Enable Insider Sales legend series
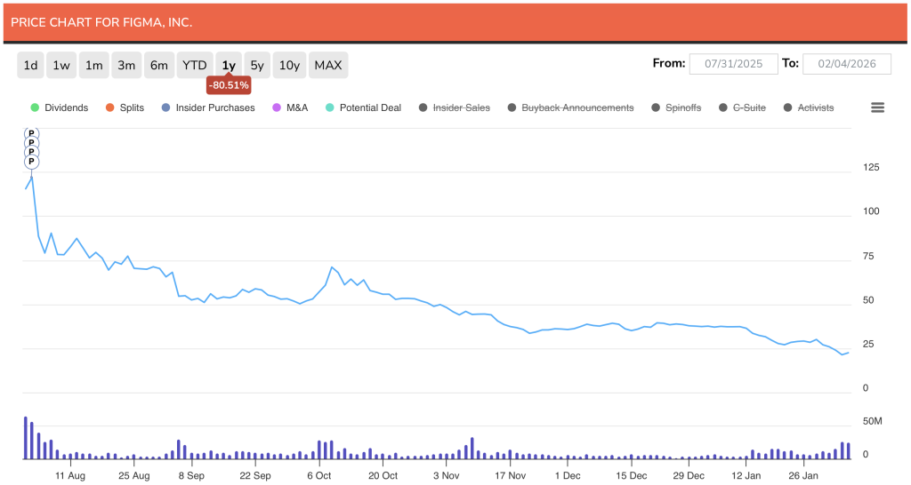 (x=455, y=107)
